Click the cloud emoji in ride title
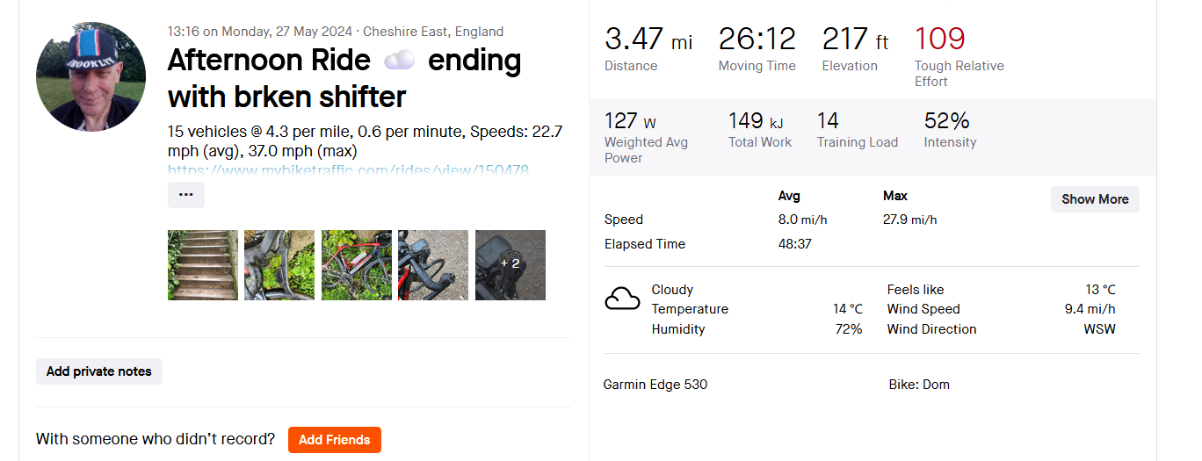 (x=399, y=61)
